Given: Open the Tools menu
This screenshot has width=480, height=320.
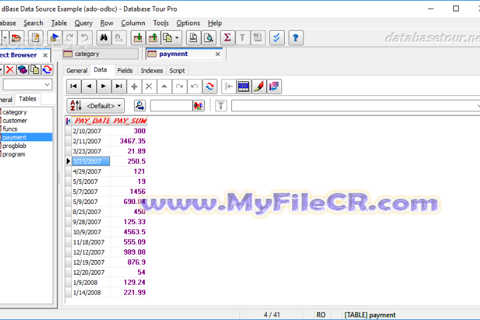Looking at the screenshot, I should (x=161, y=23).
